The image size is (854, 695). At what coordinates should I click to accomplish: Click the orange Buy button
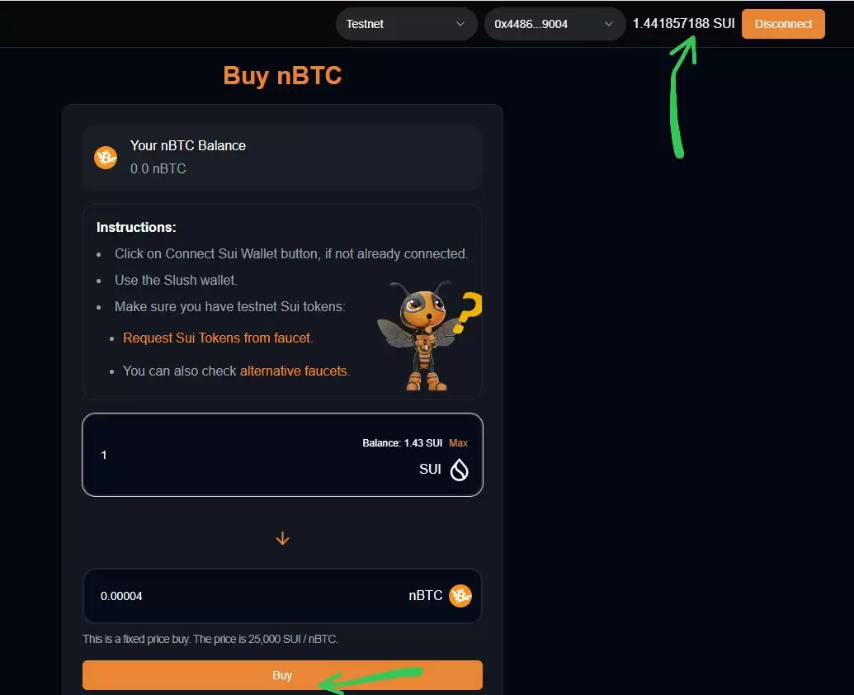click(282, 675)
